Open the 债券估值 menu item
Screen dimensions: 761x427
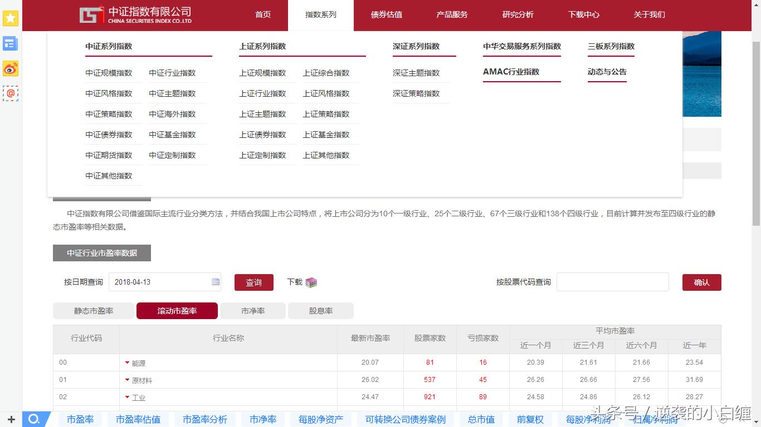[x=386, y=15]
